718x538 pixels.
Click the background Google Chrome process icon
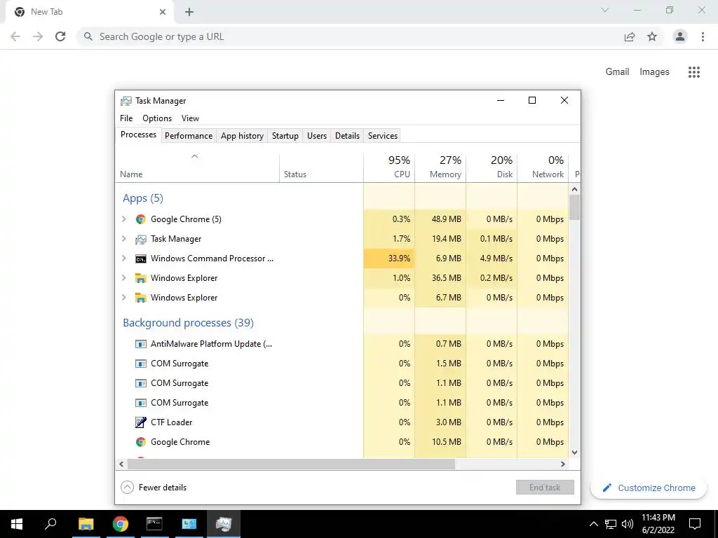[x=140, y=442]
